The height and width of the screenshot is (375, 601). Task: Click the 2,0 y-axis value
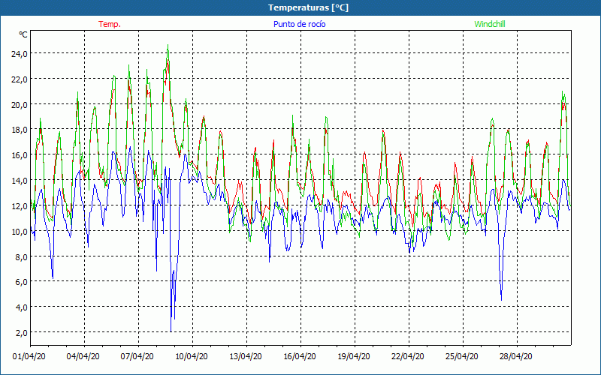(21, 332)
